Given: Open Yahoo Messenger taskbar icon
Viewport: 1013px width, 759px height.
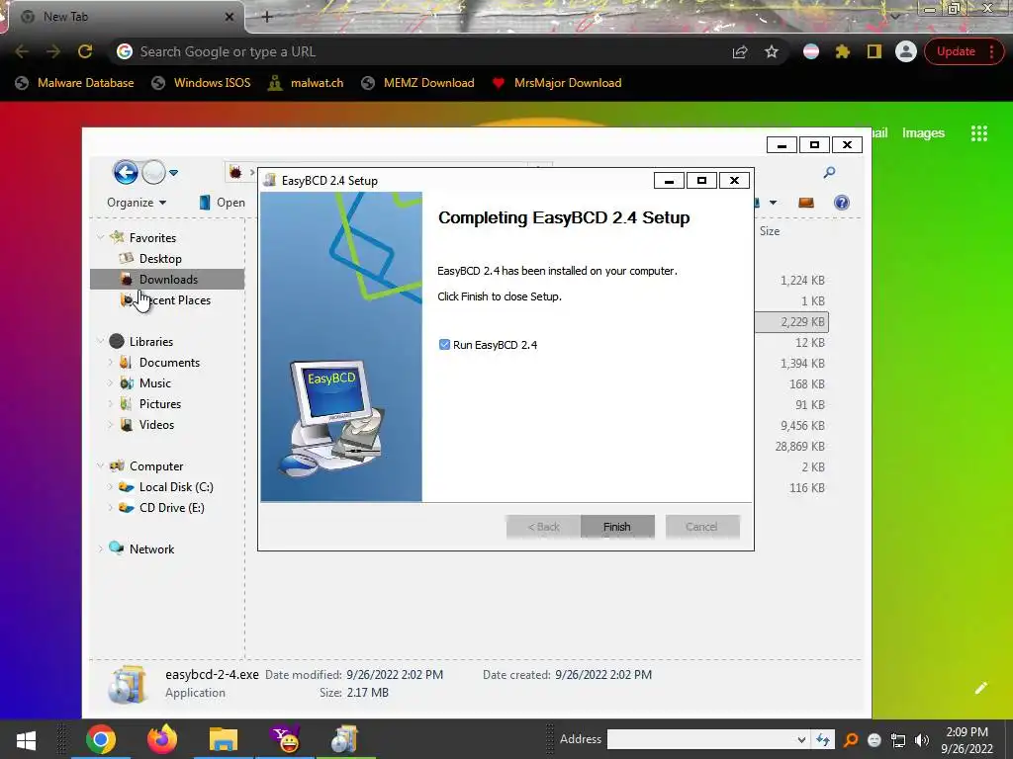Looking at the screenshot, I should (285, 739).
